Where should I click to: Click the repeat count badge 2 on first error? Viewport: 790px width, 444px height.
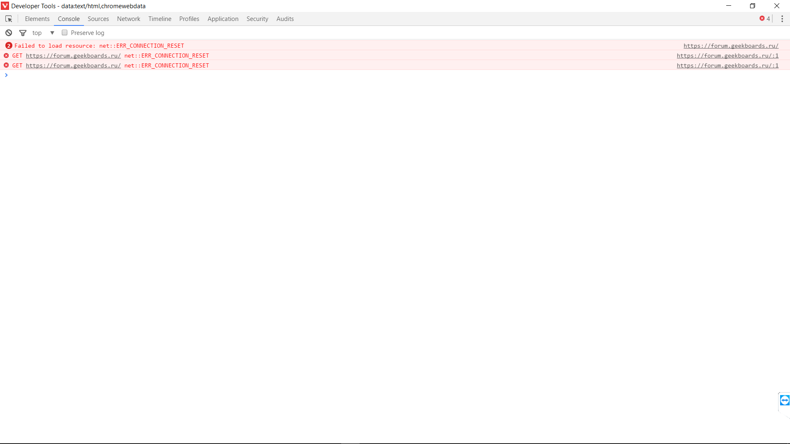point(9,46)
